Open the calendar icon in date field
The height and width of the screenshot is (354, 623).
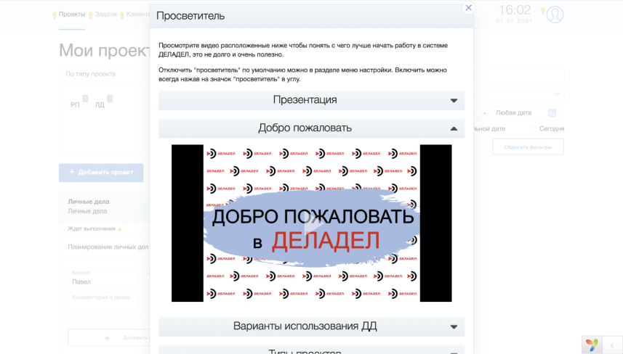pyautogui.click(x=552, y=113)
